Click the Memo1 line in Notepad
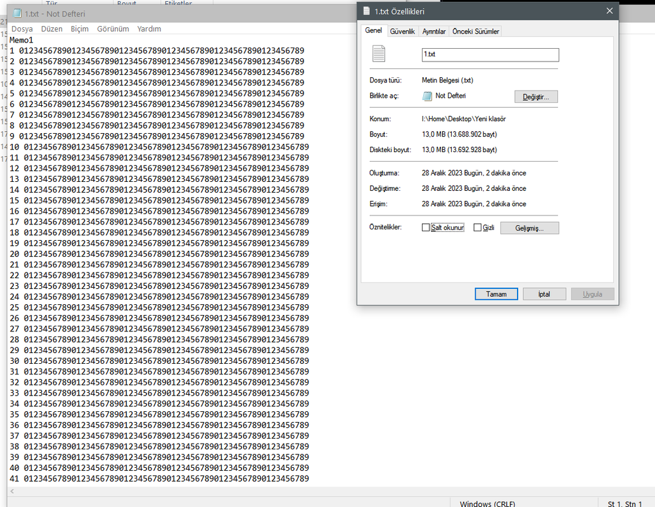 point(22,40)
